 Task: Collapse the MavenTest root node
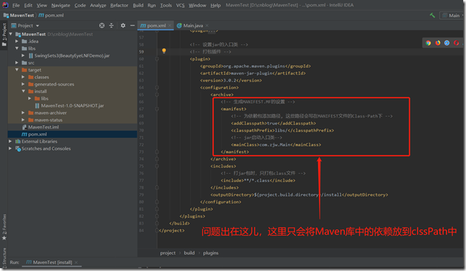point(11,34)
